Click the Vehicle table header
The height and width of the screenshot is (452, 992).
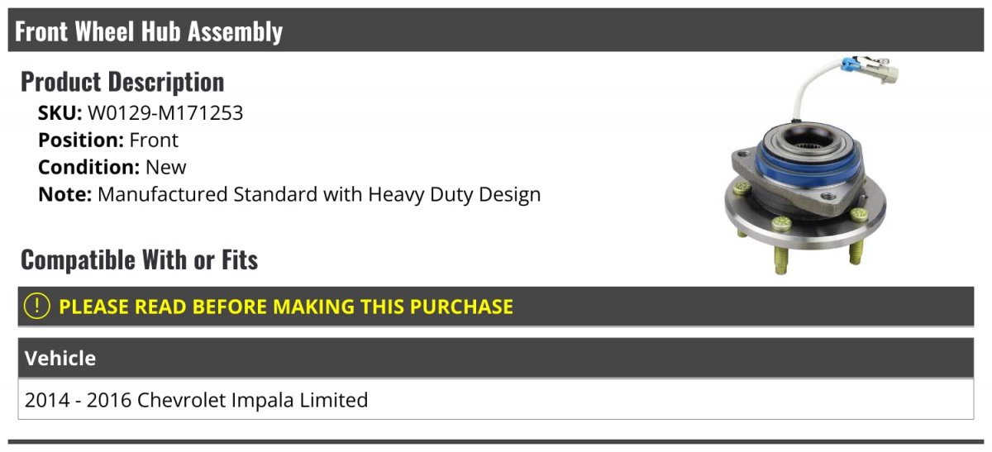tap(496, 359)
